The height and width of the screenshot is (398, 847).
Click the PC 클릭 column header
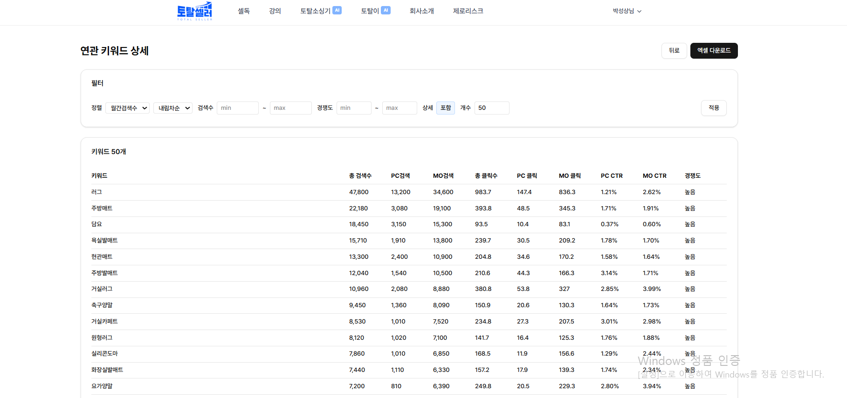click(x=527, y=176)
